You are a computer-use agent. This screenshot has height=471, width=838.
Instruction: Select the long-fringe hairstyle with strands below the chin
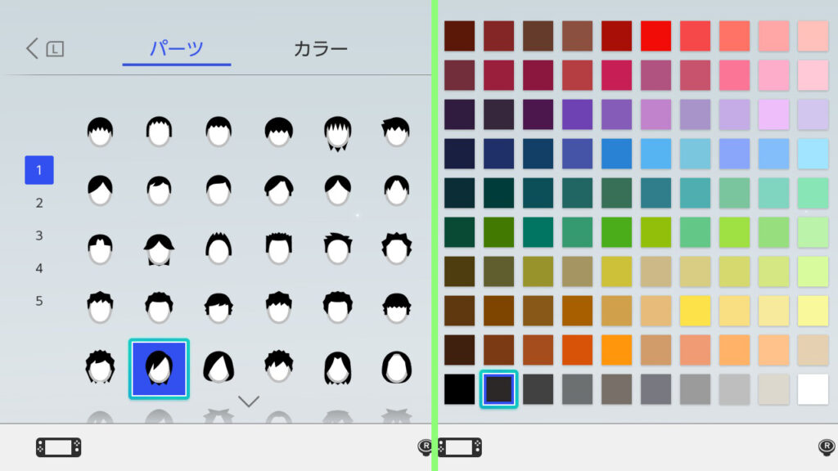pyautogui.click(x=338, y=133)
